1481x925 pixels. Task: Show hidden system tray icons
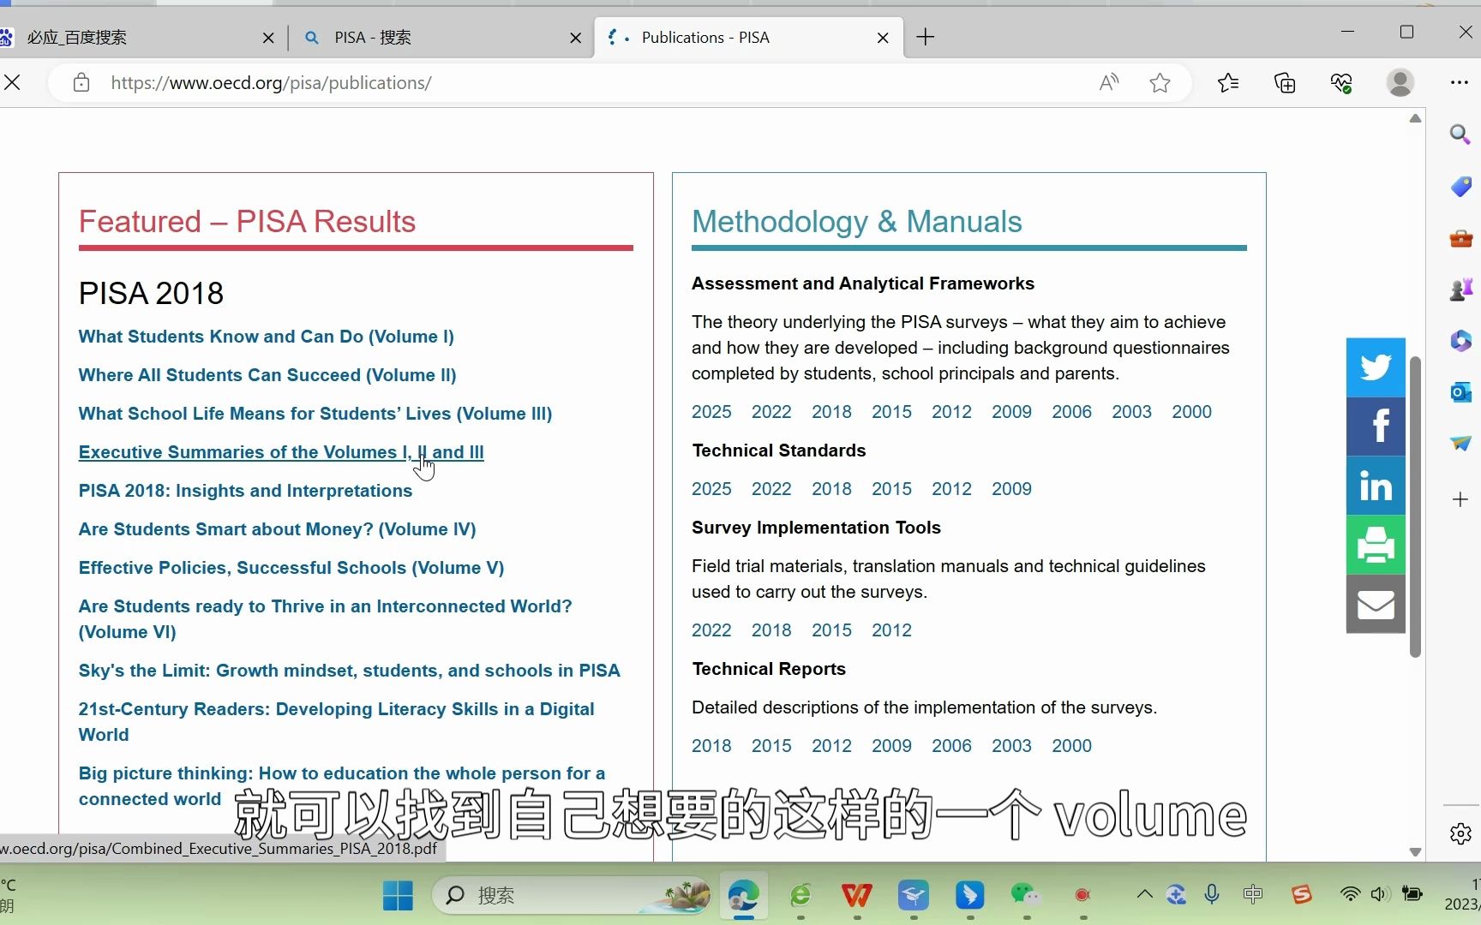(1144, 895)
